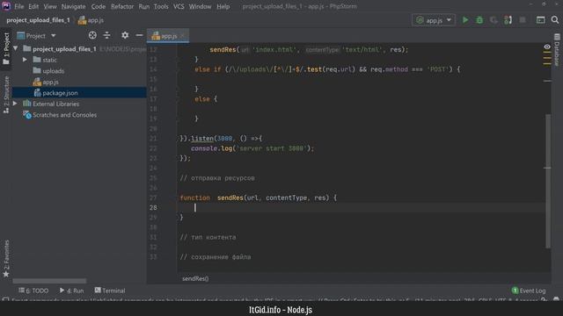Open run configuration dropdown labeled app.js

(x=434, y=20)
